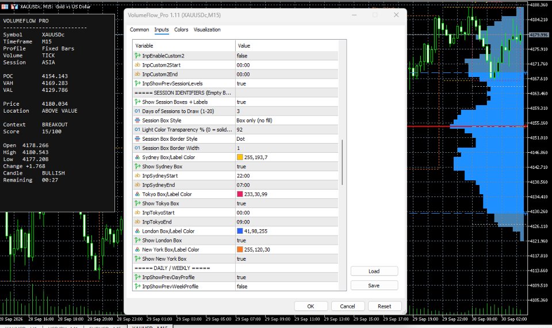
Task: Pick the London blue color swatch
Action: [240, 231]
